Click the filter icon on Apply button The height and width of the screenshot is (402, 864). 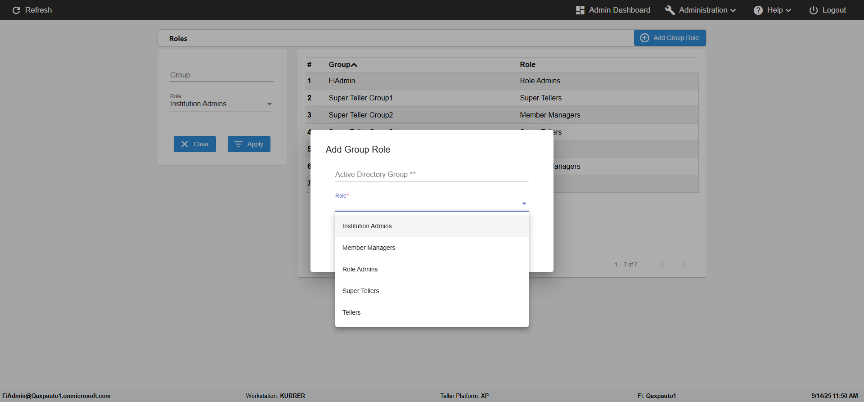(238, 144)
